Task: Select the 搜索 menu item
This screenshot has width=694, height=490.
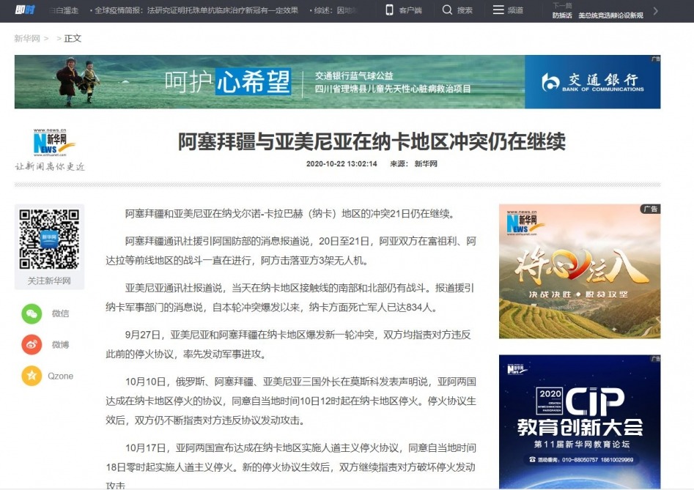Action: click(x=465, y=10)
